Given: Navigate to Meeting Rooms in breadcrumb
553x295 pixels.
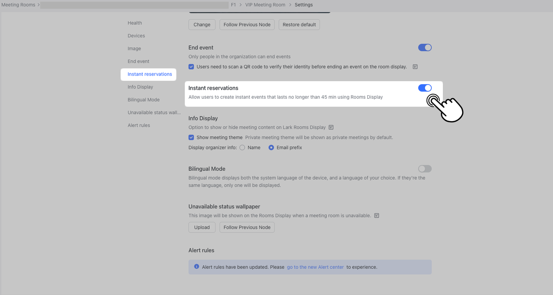Looking at the screenshot, I should click(x=18, y=5).
